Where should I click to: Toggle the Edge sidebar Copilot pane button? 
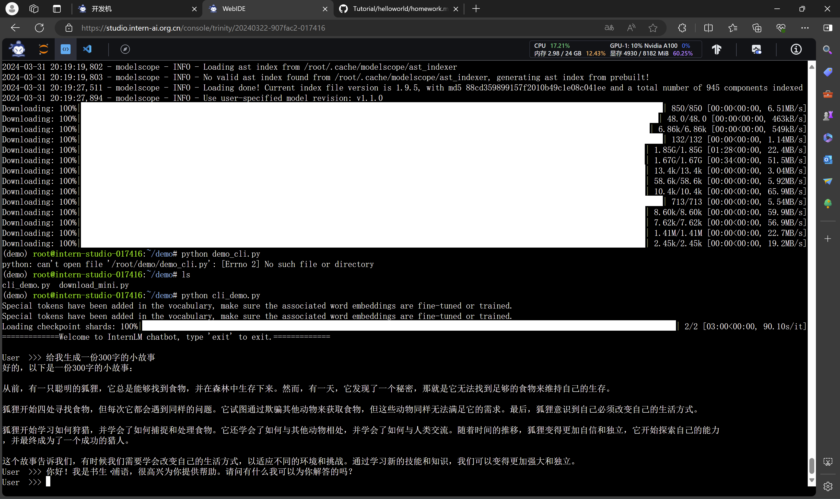click(828, 28)
